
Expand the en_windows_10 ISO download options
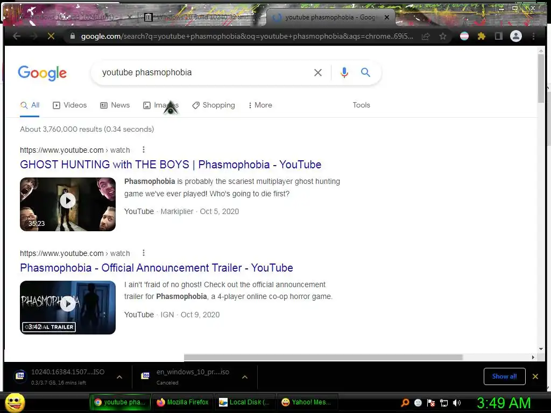click(245, 377)
